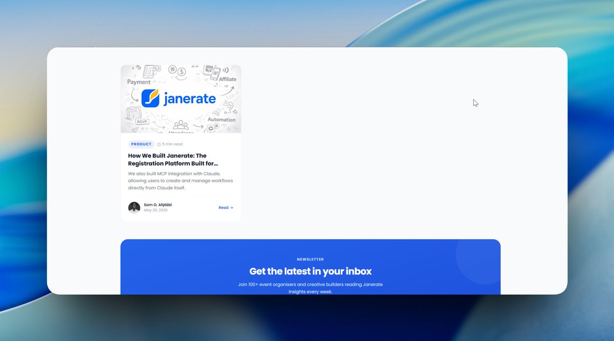Open article title 'How We Built Janerate'
The image size is (614, 341).
pyautogui.click(x=173, y=160)
